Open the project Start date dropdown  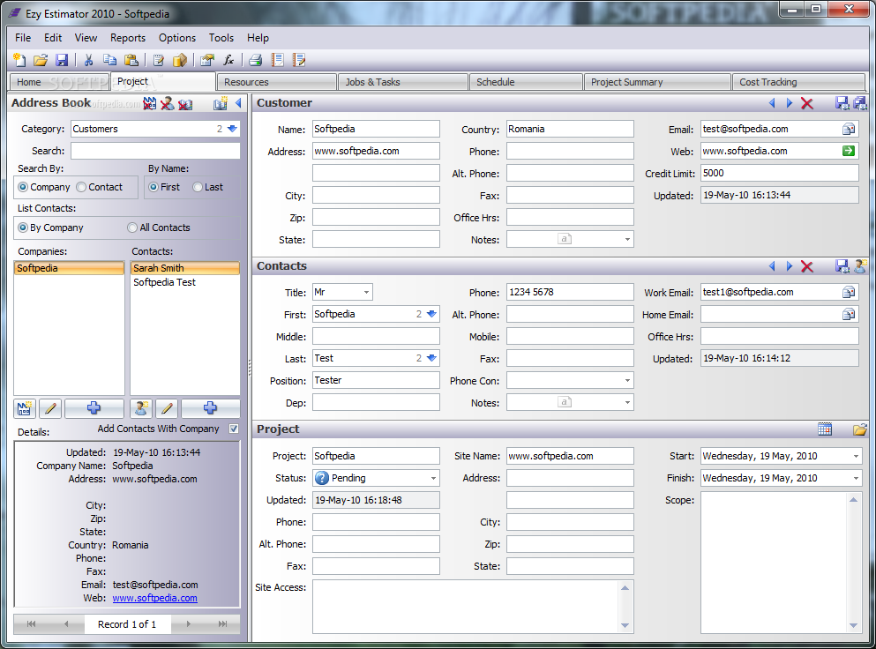pos(856,456)
